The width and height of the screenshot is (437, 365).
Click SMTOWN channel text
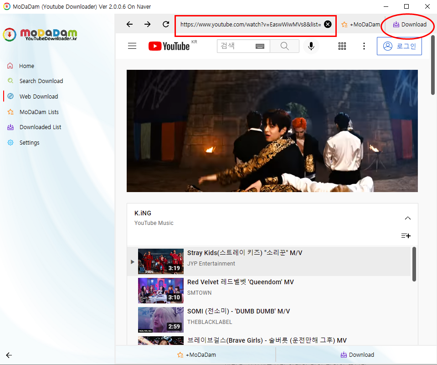[199, 293]
